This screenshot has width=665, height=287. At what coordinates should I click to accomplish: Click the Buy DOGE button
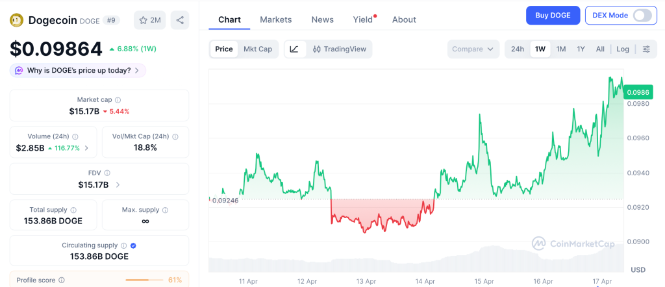coord(553,16)
